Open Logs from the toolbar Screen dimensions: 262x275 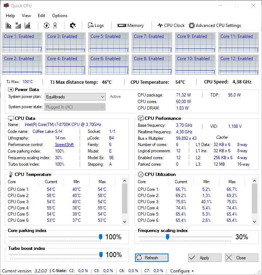point(96,25)
